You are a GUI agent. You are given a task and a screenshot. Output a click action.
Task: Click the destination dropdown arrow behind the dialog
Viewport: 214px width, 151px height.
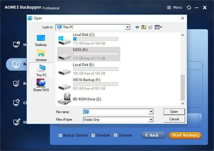pos(200,120)
